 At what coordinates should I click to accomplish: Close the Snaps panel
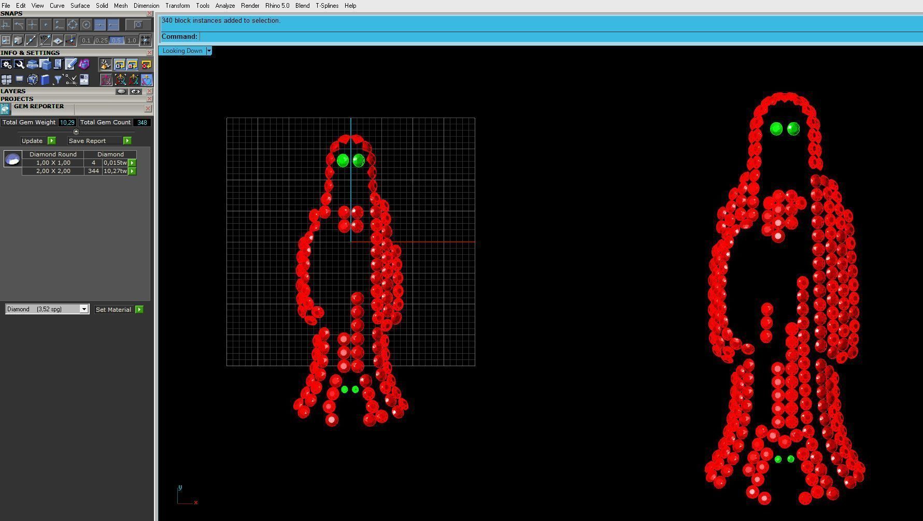(150, 13)
